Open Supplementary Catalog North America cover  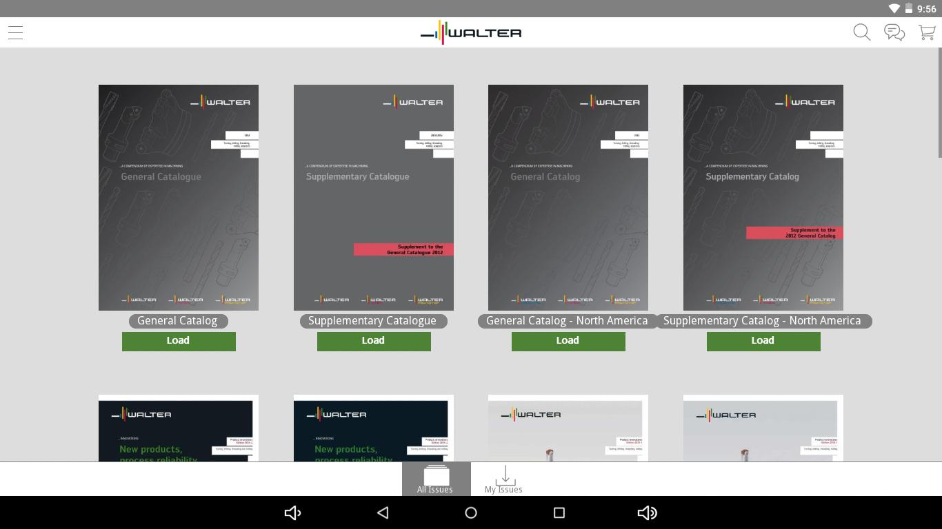(763, 198)
